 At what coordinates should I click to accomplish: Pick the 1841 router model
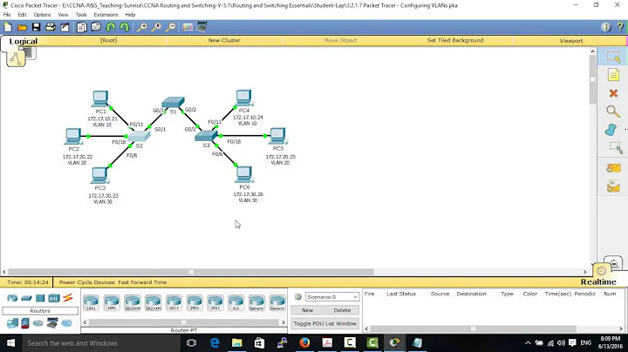91,303
